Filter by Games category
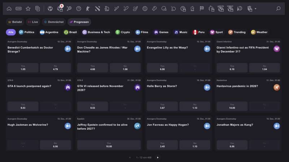 tap(161, 32)
